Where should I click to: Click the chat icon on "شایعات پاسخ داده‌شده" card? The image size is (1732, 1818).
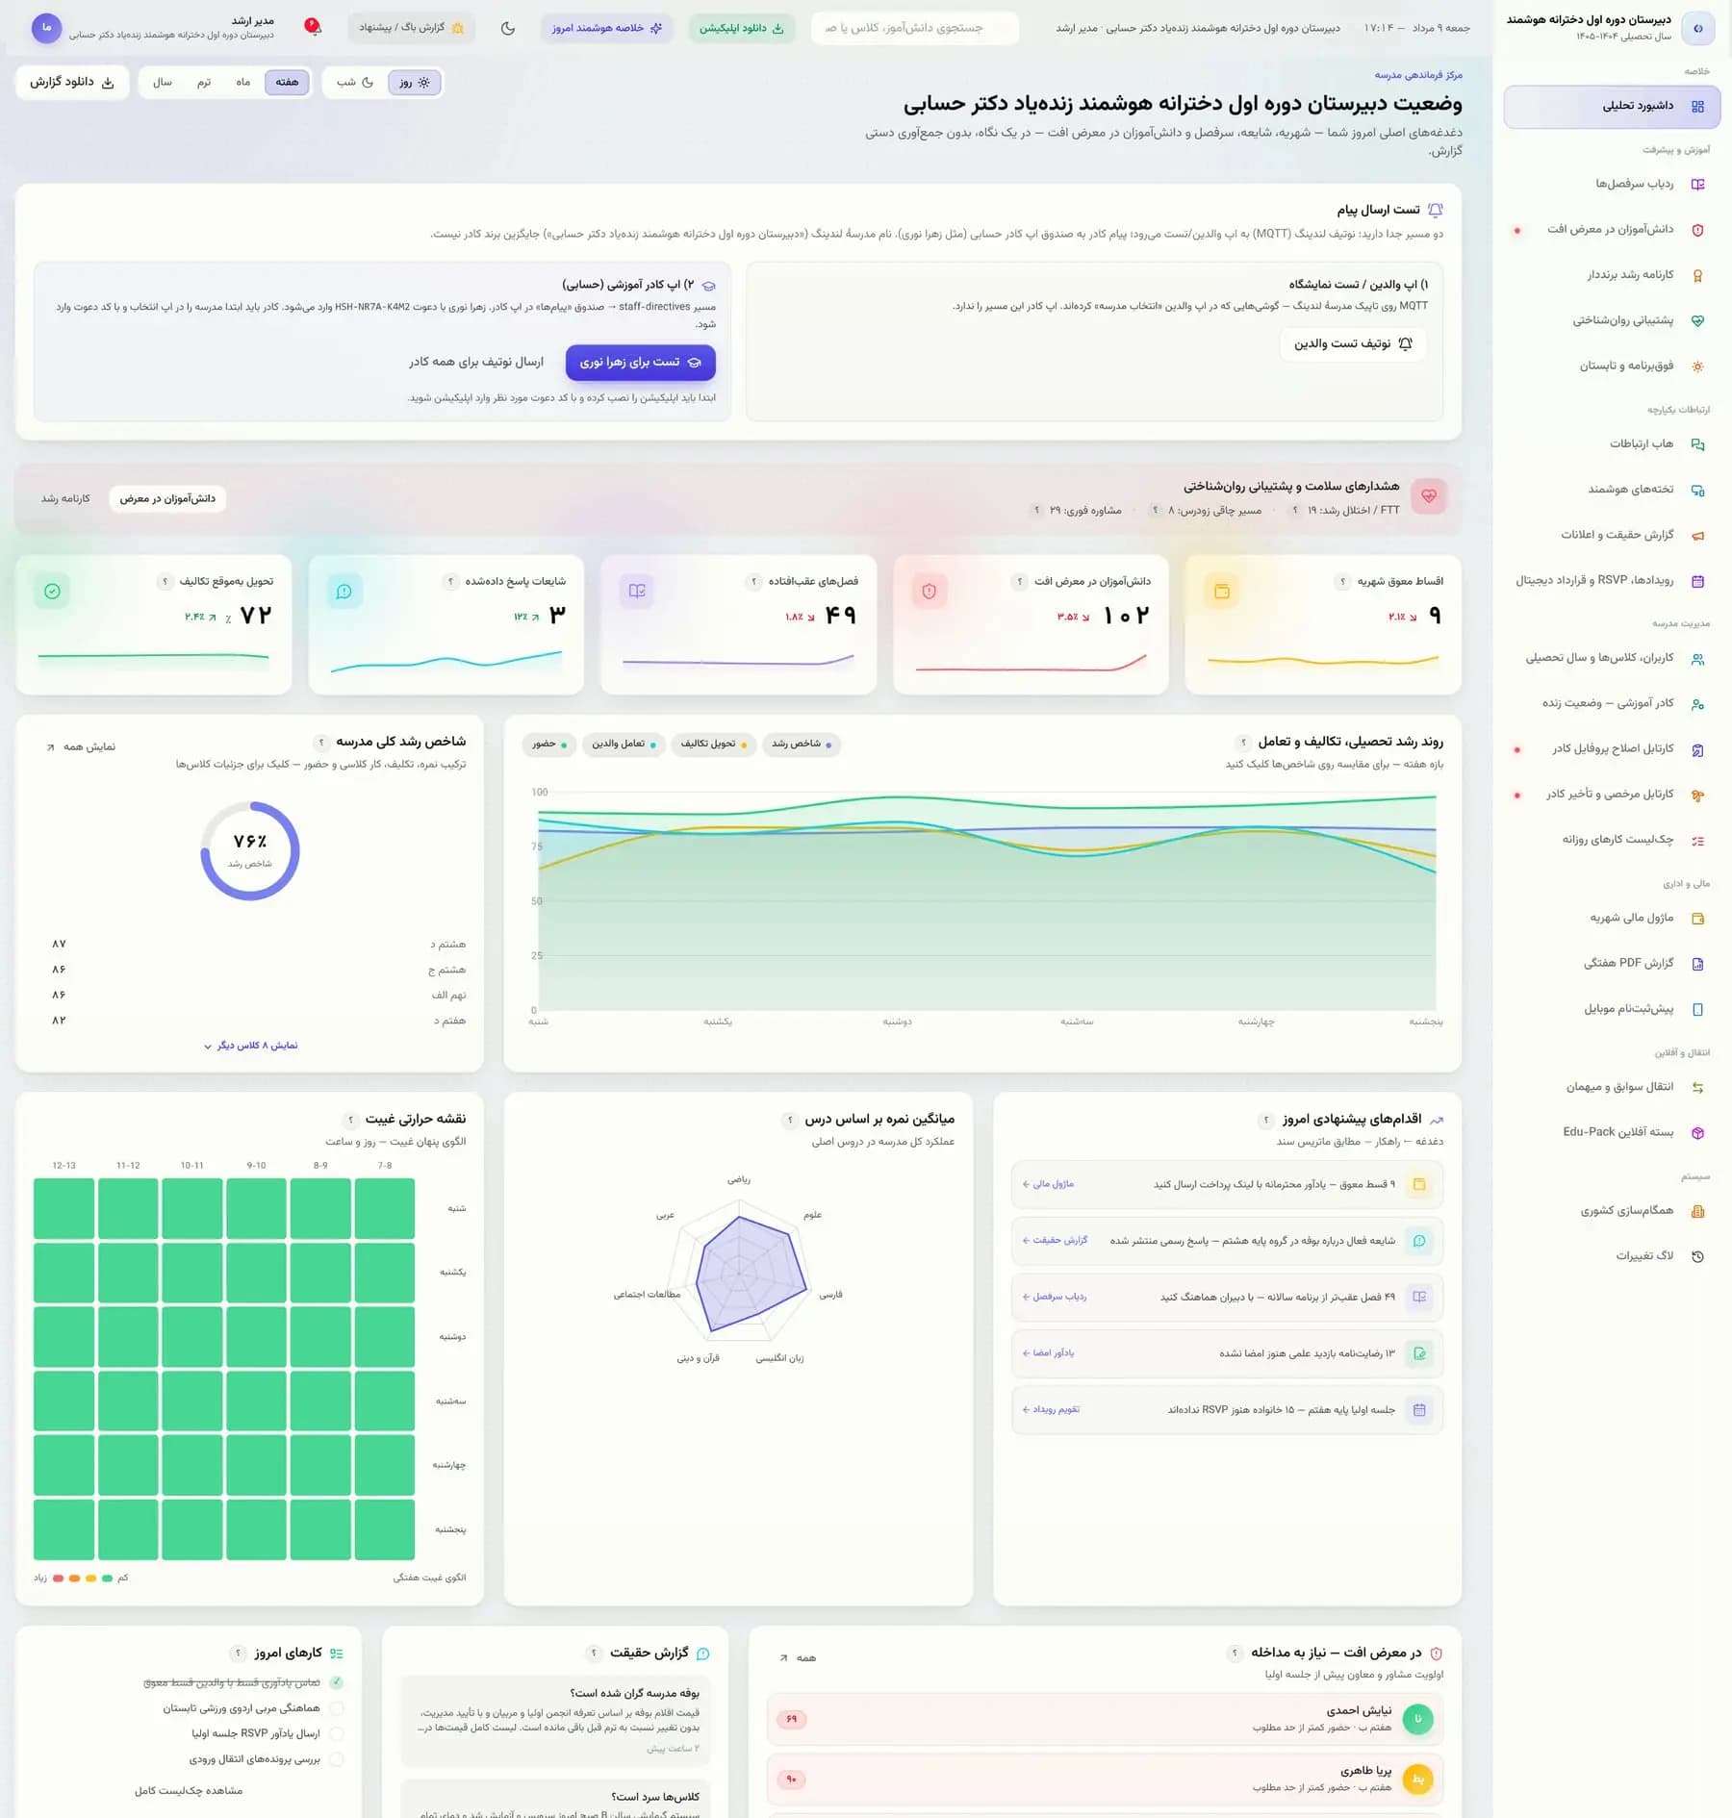[344, 591]
